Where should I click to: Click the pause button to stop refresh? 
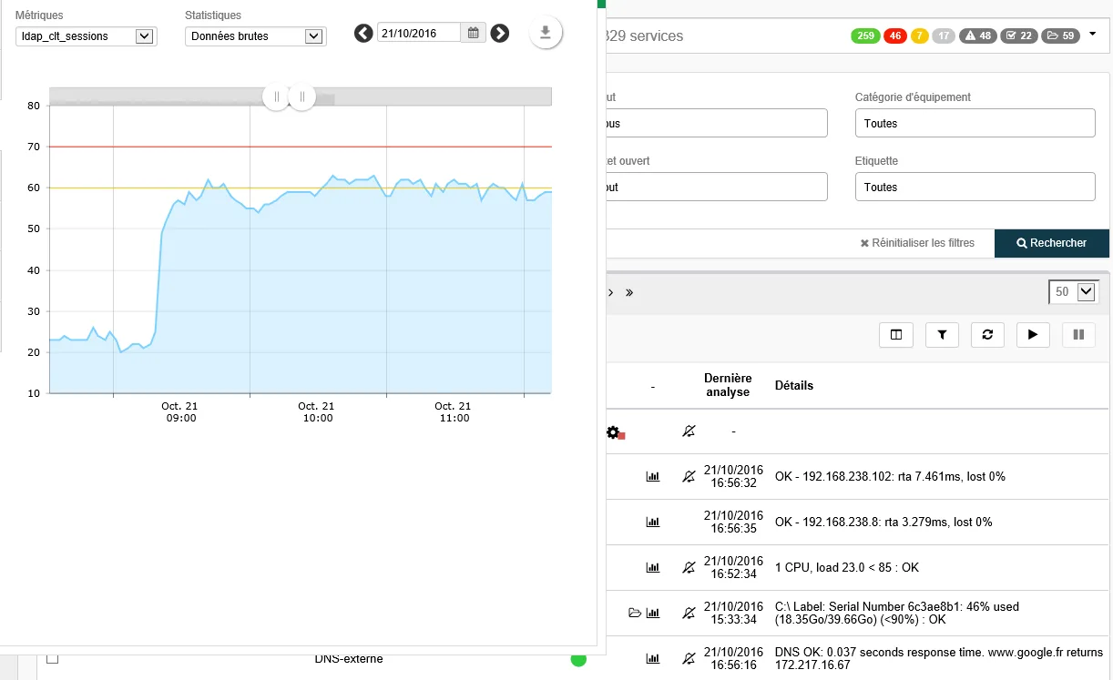tap(1078, 335)
